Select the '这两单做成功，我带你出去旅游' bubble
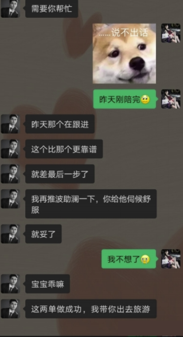This screenshot has height=337, width=183. (x=91, y=309)
